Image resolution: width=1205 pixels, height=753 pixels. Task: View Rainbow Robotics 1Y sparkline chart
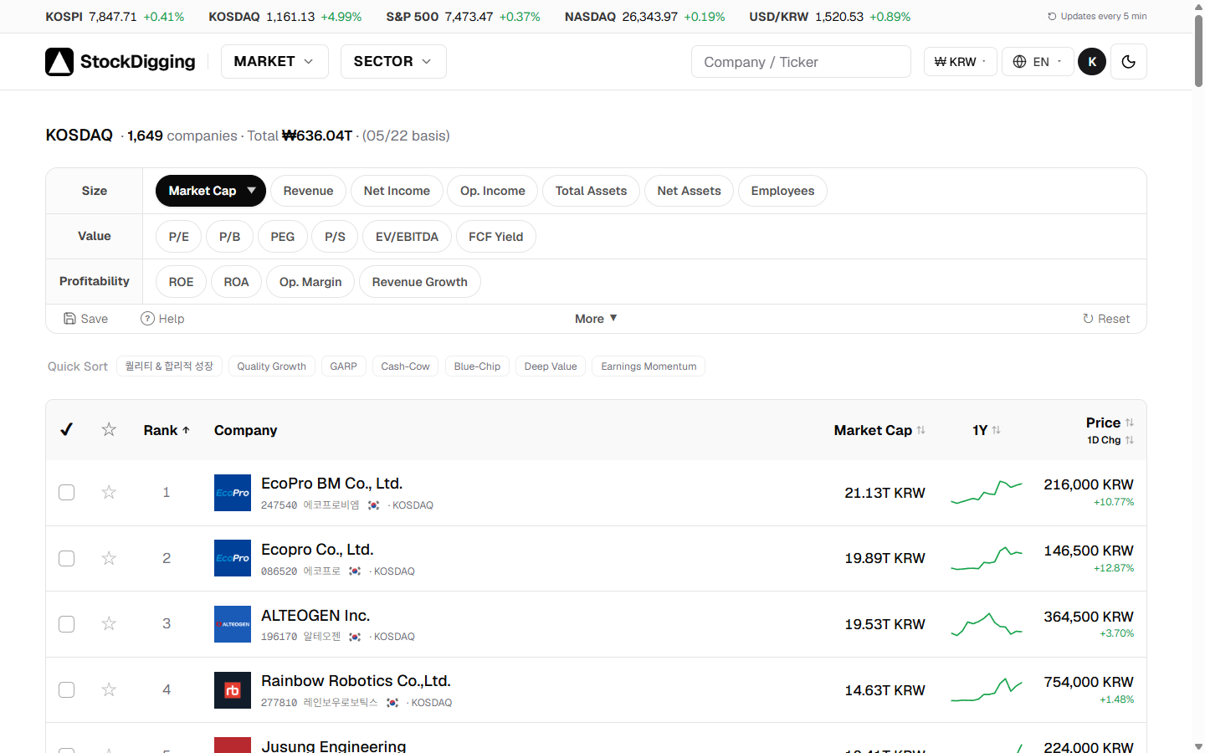[987, 689]
